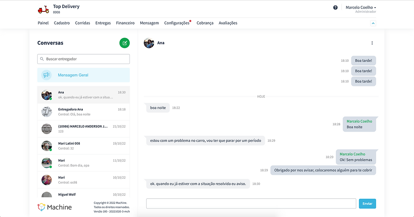Image resolution: width=414 pixels, height=217 pixels.
Task: Focus the Buscar entregador search field
Action: (x=84, y=59)
